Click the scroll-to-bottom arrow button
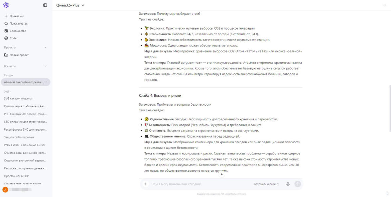The height and width of the screenshot is (197, 391). [222, 174]
